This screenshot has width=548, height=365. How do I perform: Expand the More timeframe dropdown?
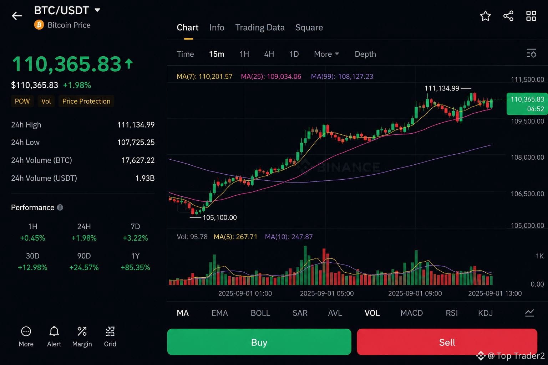(x=326, y=54)
